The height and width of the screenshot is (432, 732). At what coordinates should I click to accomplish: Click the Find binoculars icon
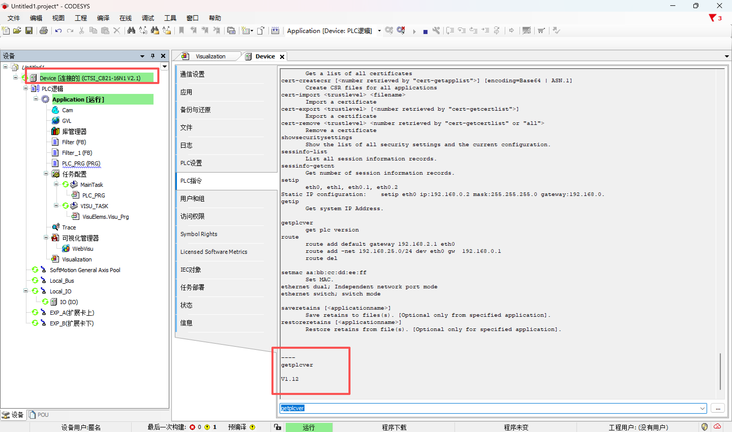[x=131, y=30]
